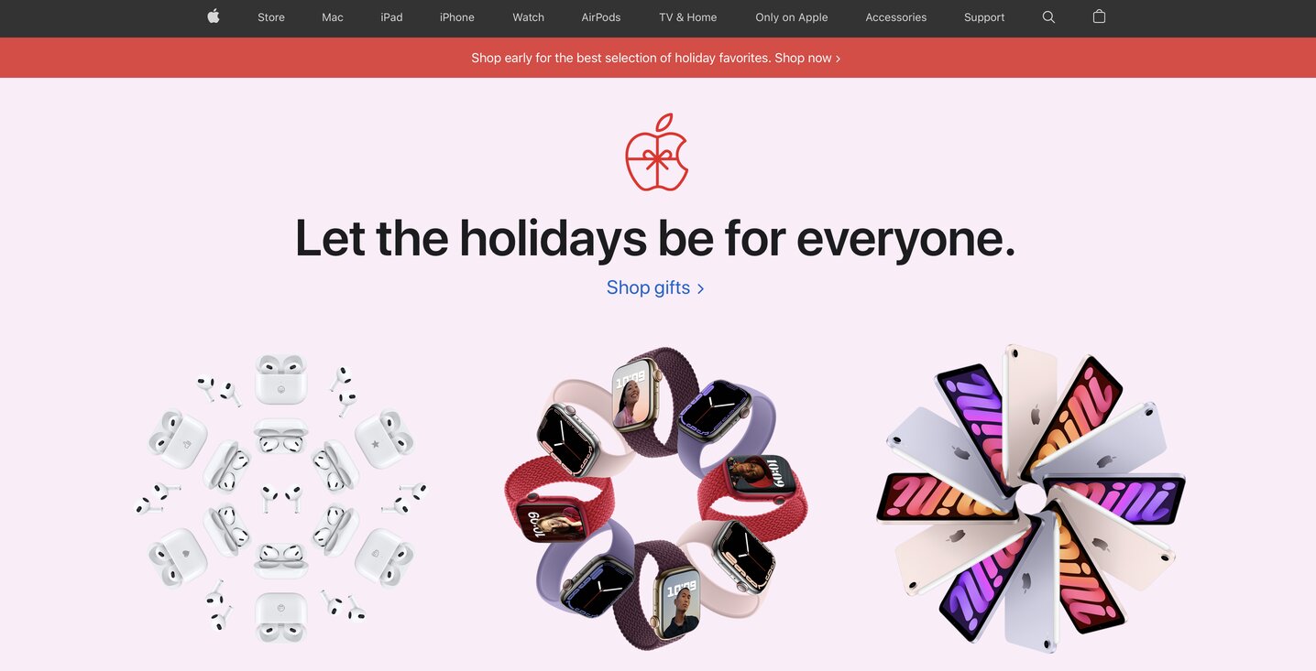Click the red gift-wrapped Apple logo
1316x671 pixels.
[x=656, y=152]
